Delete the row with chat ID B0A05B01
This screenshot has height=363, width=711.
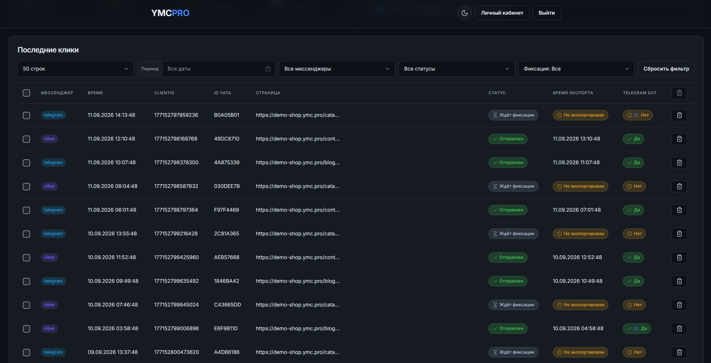click(x=679, y=115)
